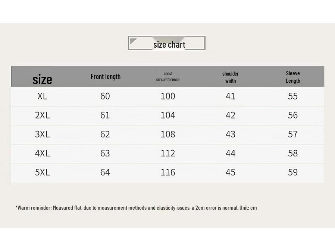Select the "size" column header
Screen dimensions: 335x251
click(x=42, y=79)
